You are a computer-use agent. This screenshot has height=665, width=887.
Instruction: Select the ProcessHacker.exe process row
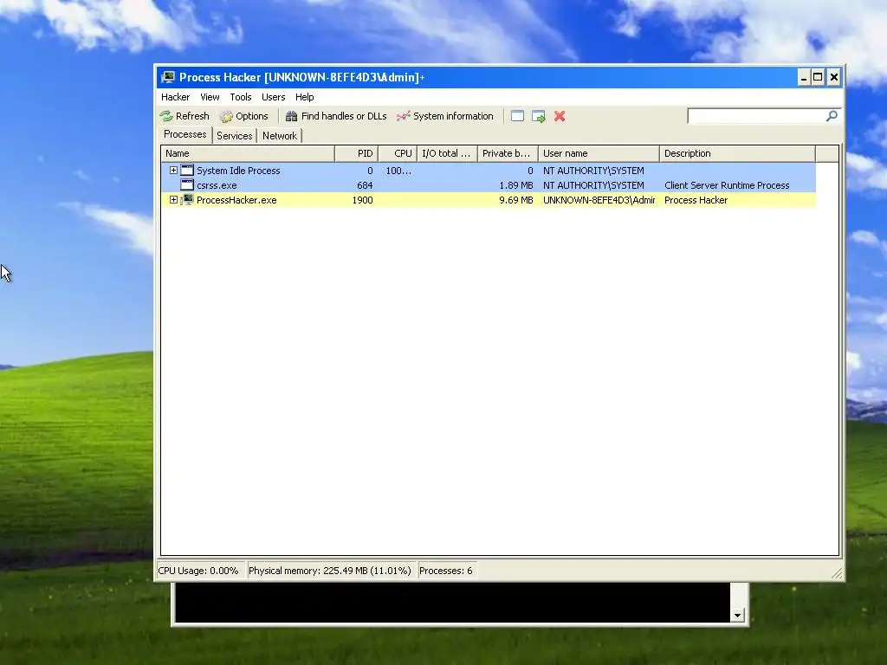point(489,200)
